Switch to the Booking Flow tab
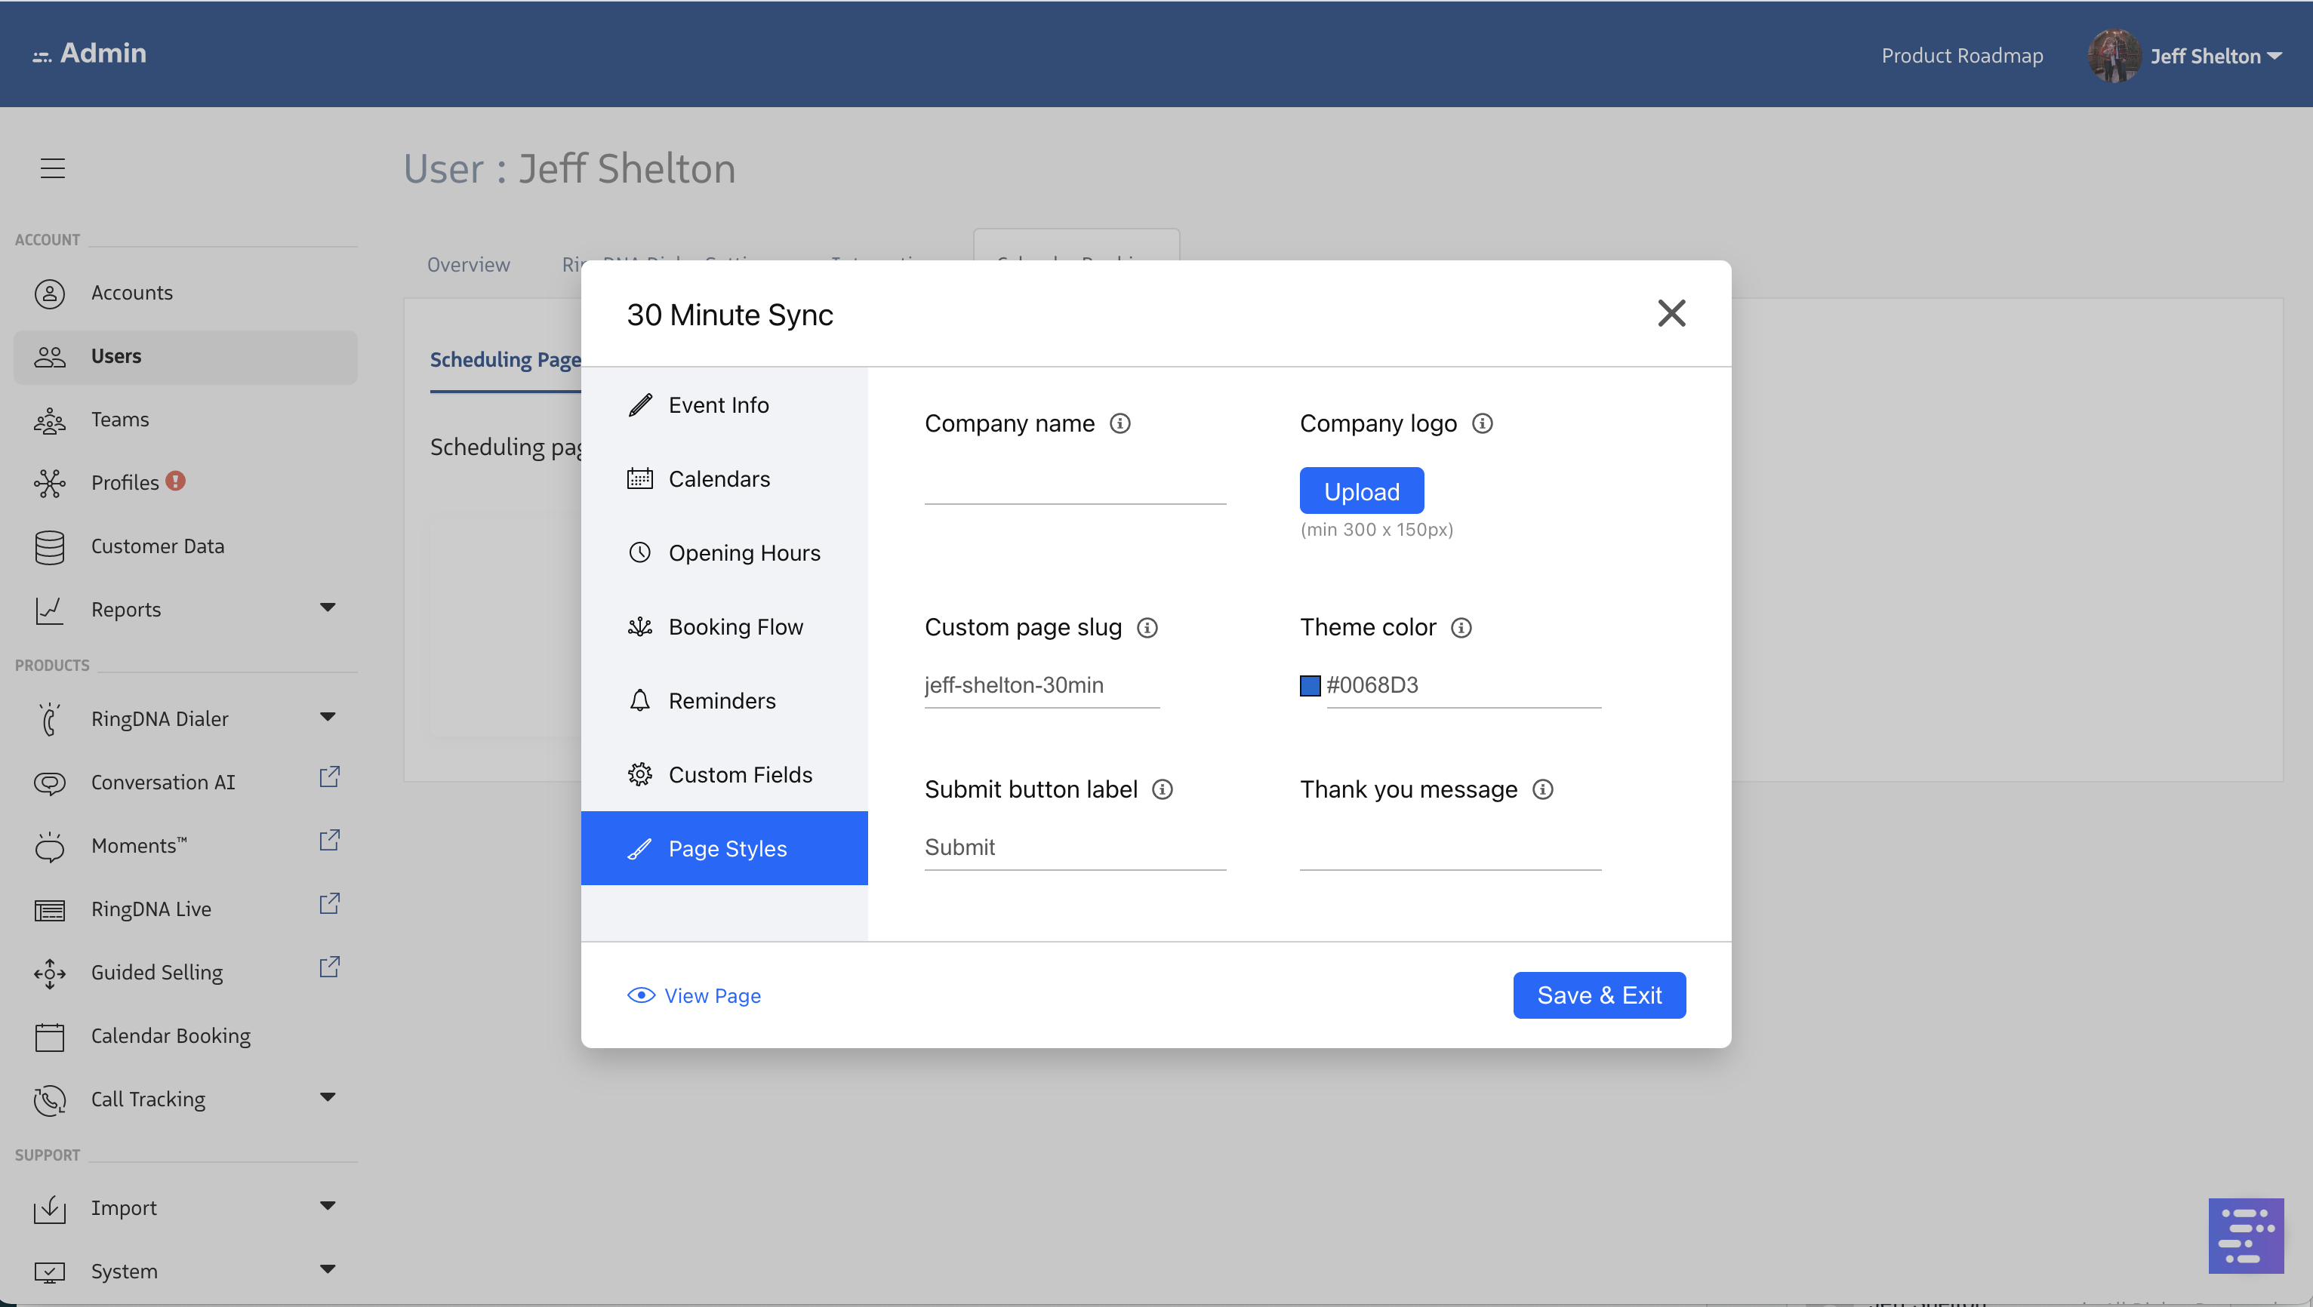This screenshot has width=2313, height=1307. click(x=735, y=626)
